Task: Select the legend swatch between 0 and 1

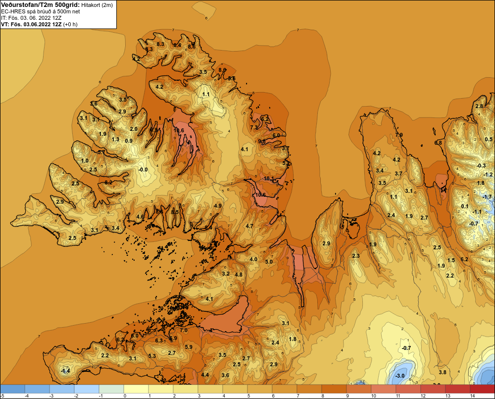Action: pyautogui.click(x=136, y=389)
